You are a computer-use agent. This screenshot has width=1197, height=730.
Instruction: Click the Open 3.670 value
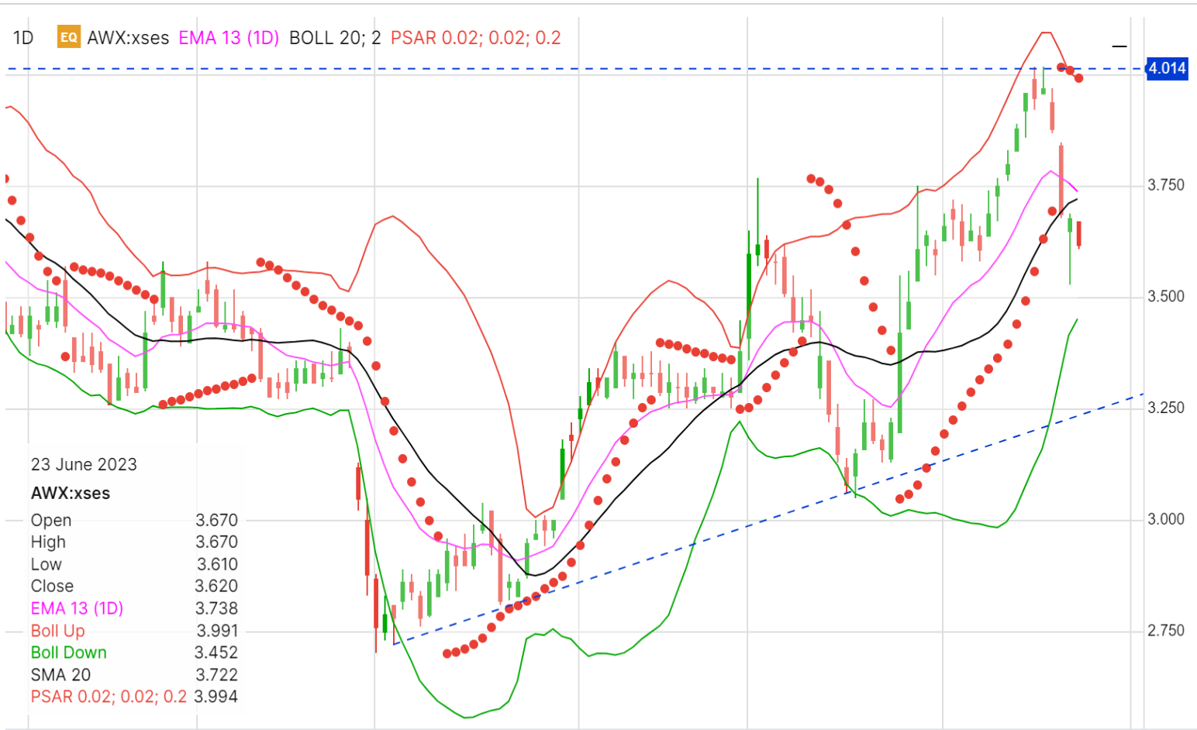click(216, 520)
